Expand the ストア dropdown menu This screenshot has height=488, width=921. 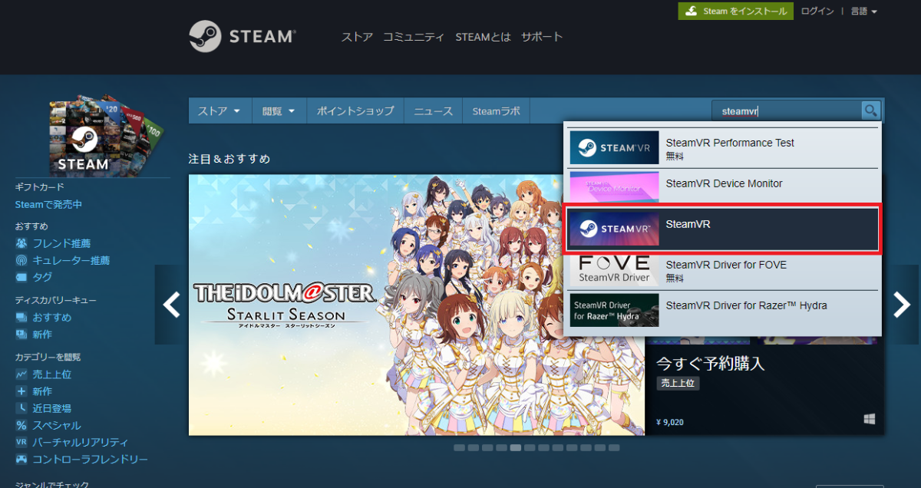220,110
